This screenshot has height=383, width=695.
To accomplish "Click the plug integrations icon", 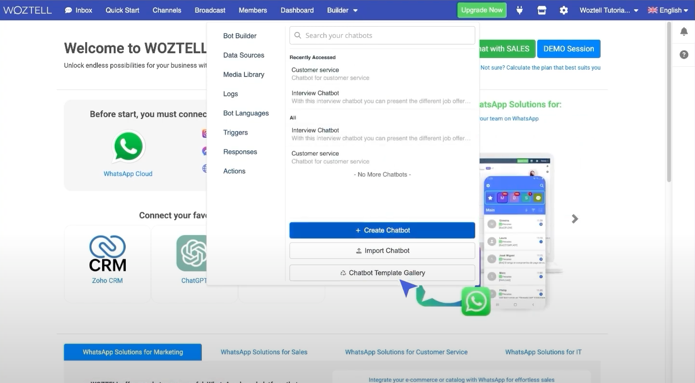I will [519, 10].
